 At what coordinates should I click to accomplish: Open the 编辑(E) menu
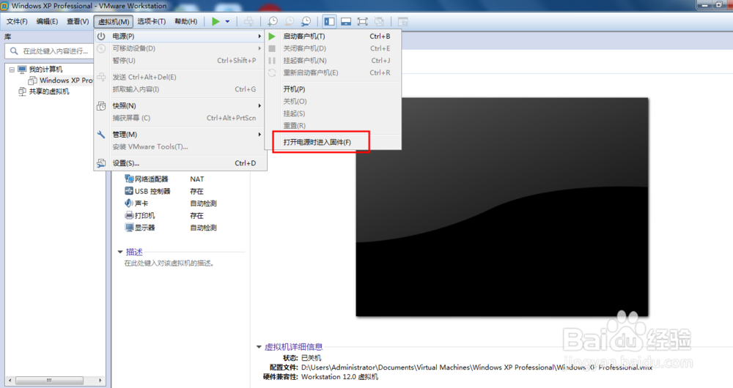47,21
